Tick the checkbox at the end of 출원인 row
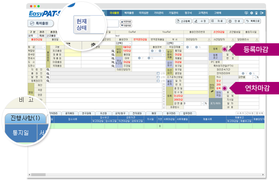Screen dimensions: 279x180 click(x=158, y=73)
